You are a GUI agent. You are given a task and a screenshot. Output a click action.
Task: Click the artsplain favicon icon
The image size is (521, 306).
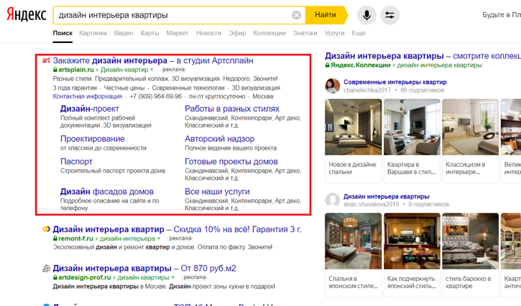(x=46, y=60)
